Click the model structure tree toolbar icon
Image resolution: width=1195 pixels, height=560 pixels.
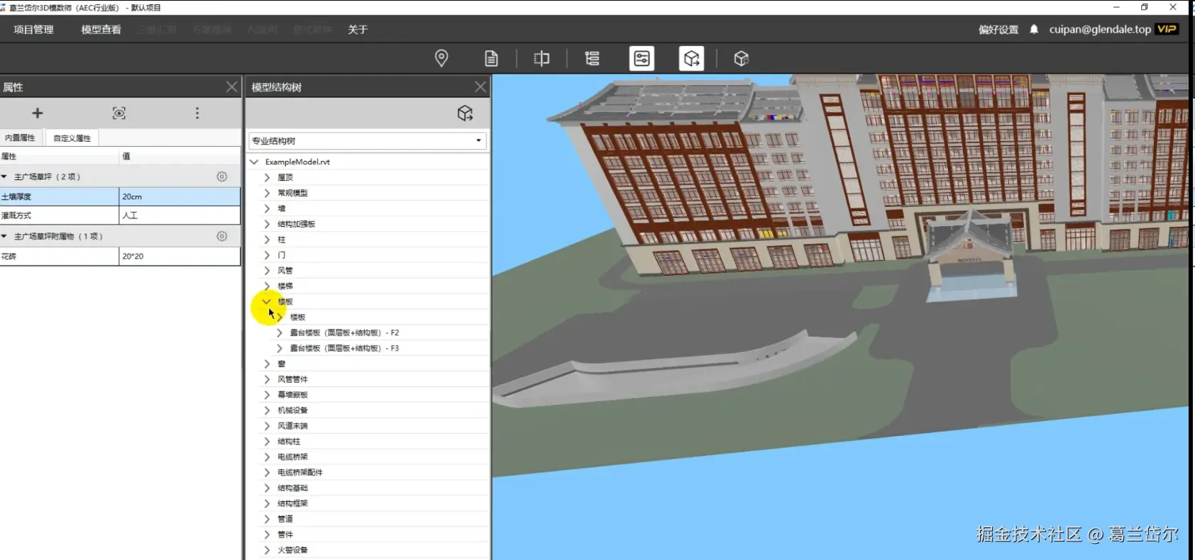[x=592, y=58]
